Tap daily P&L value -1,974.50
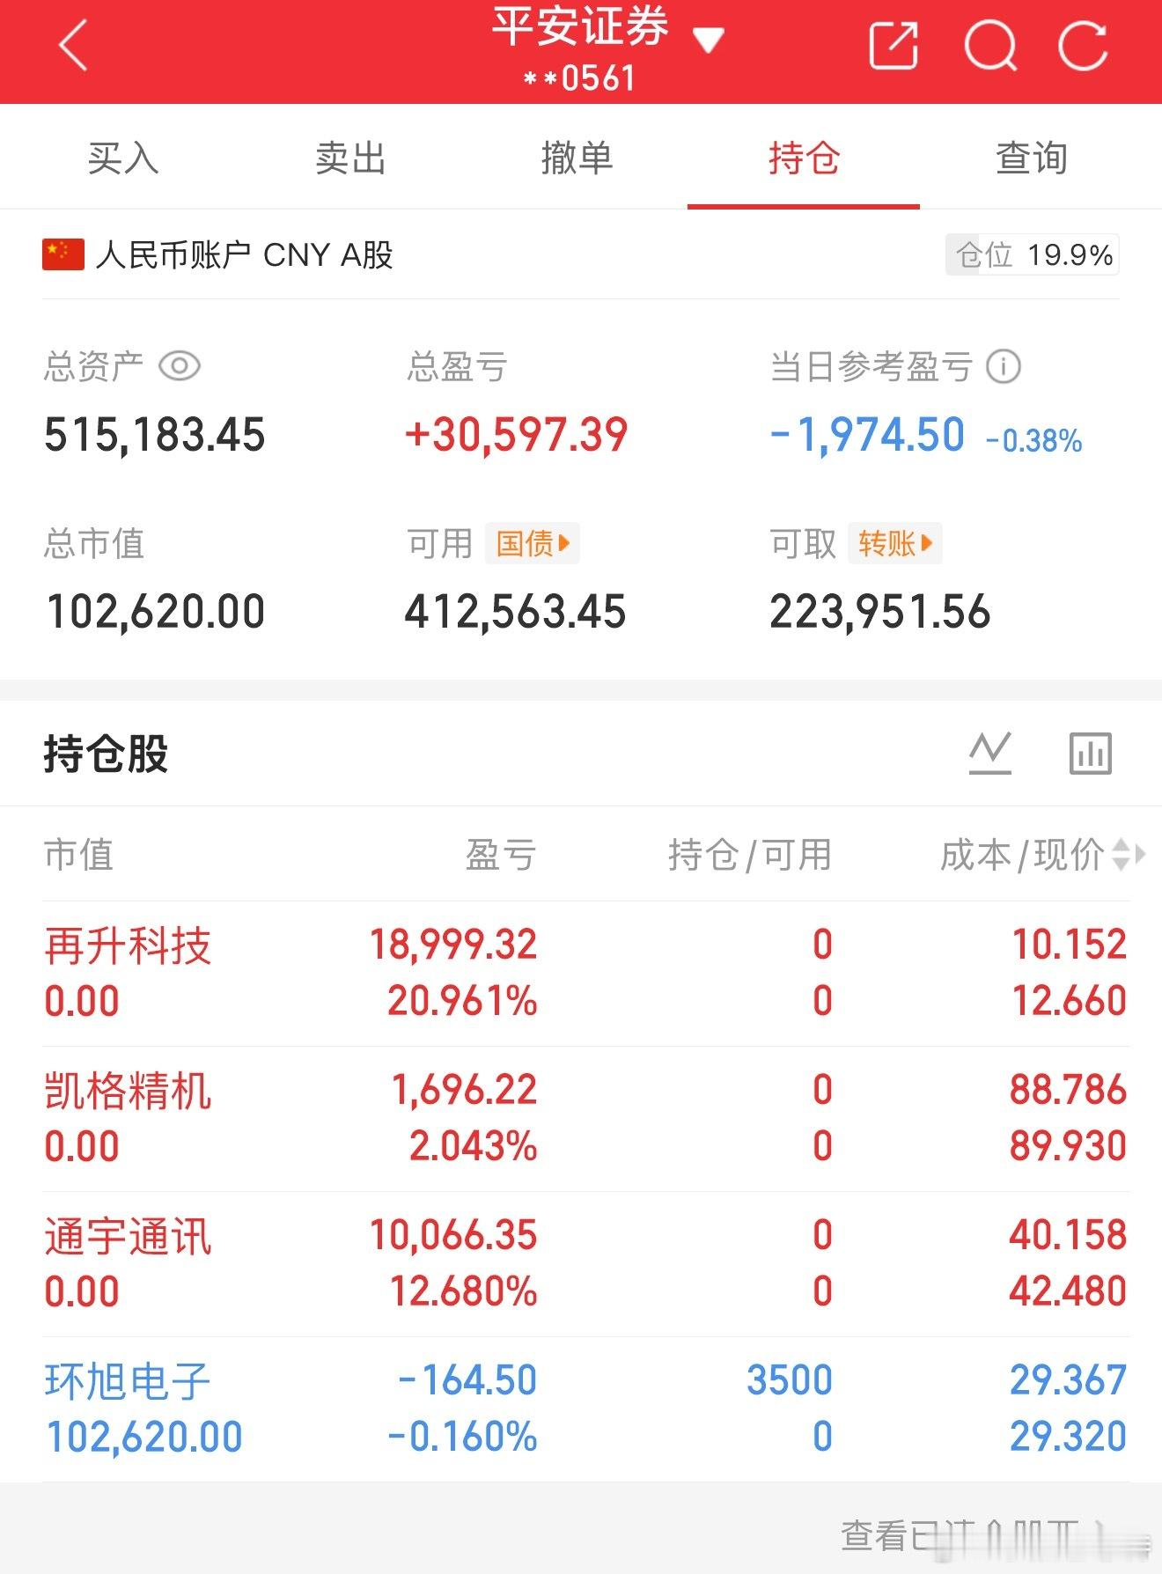Viewport: 1162px width, 1574px height. pyautogui.click(x=867, y=435)
